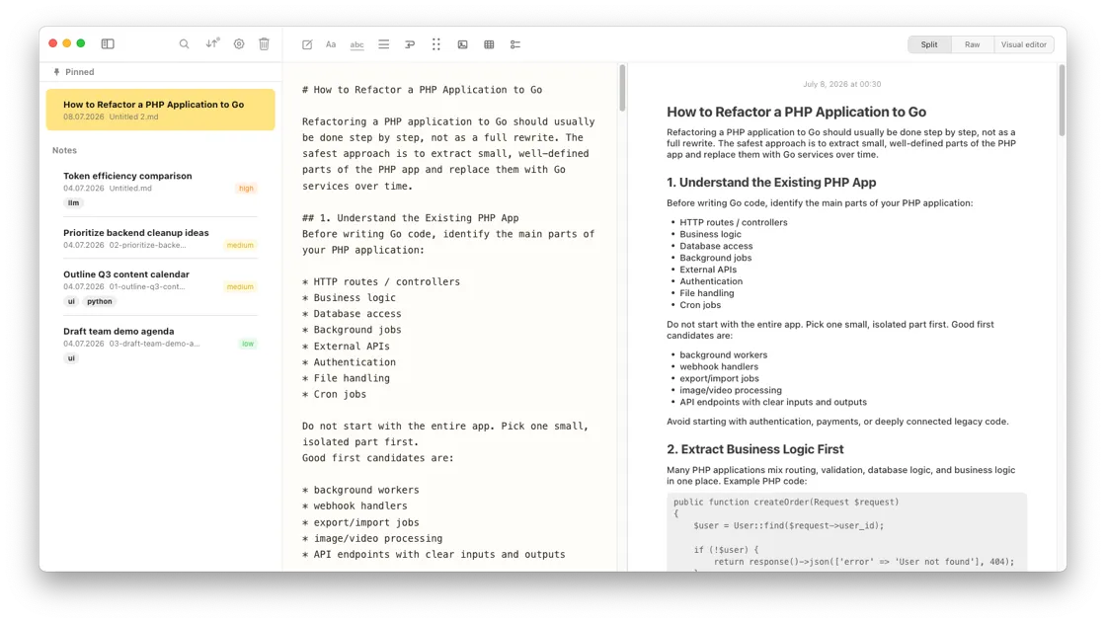Click the markdown editor scrollbar
Screen dimensions: 1106x623
[x=622, y=88]
